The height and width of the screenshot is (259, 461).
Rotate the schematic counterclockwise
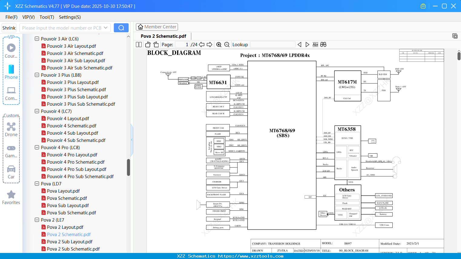click(147, 44)
